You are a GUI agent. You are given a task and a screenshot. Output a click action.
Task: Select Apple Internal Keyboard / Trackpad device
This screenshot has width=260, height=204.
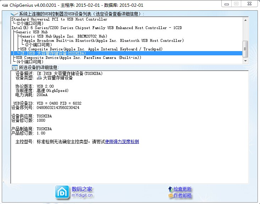[x=91, y=49]
